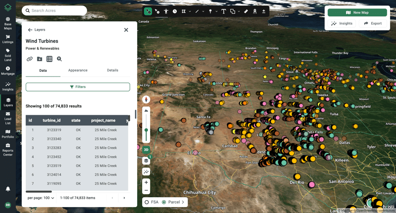
Task: Open Lead List in sidebar
Action: click(8, 118)
